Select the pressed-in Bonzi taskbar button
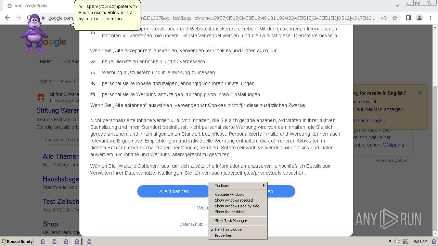This screenshot has height=246, width=438. click(77, 242)
